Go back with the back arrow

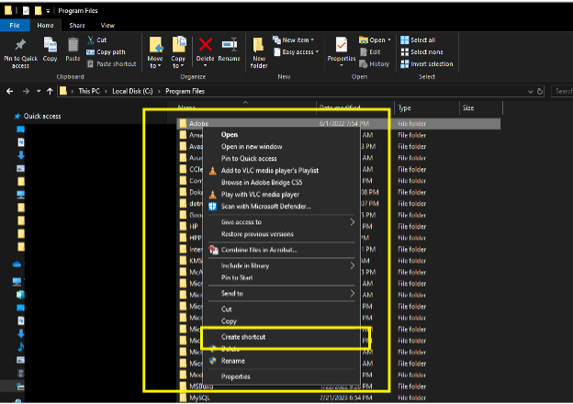(x=10, y=91)
